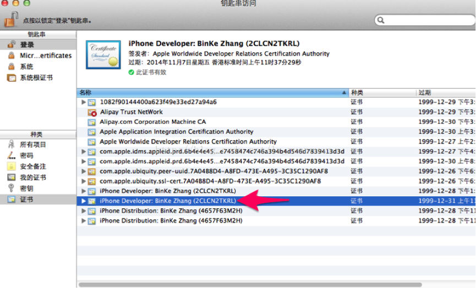Select the Micr...ertificates keychain label
Image resolution: width=476 pixels, height=288 pixels.
[x=46, y=56]
